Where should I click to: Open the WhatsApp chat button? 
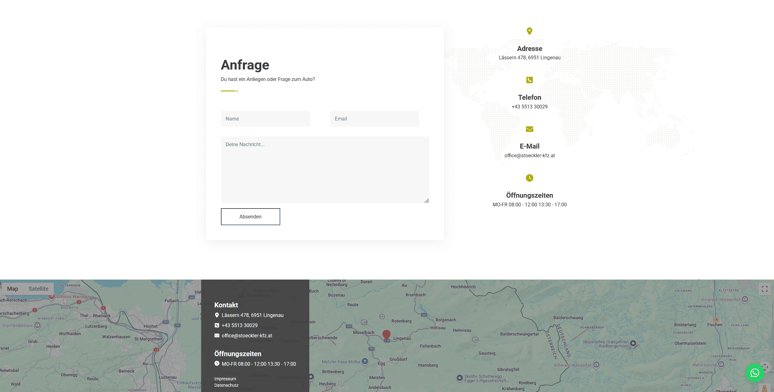755,373
